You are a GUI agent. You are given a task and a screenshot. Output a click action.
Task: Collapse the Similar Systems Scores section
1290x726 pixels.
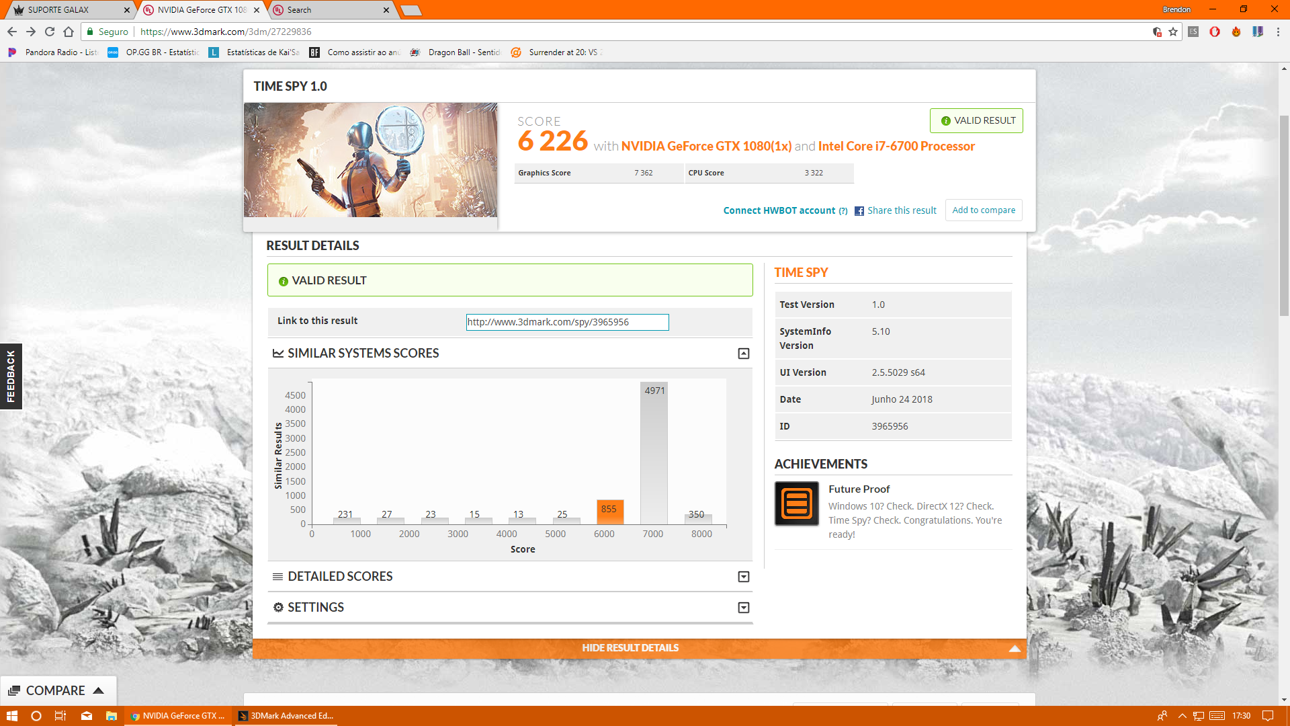pos(744,354)
